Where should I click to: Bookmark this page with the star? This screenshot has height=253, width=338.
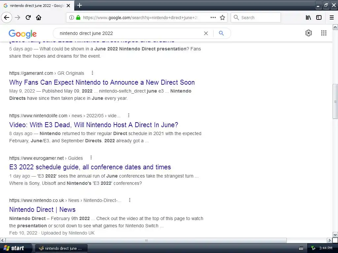coord(222,17)
